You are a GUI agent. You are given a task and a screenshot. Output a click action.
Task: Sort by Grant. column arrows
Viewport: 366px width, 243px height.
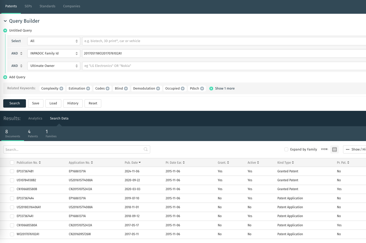click(x=228, y=163)
